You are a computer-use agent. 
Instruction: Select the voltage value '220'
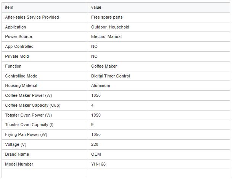point(95,144)
